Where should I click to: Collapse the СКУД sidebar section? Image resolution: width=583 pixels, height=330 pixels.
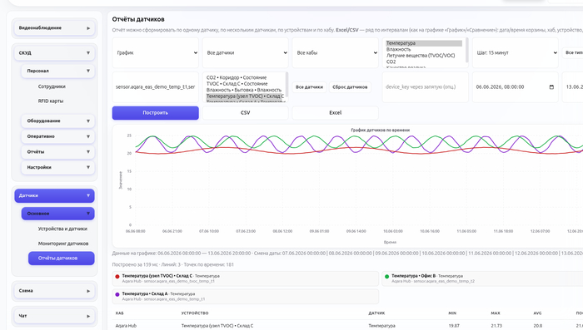[54, 53]
